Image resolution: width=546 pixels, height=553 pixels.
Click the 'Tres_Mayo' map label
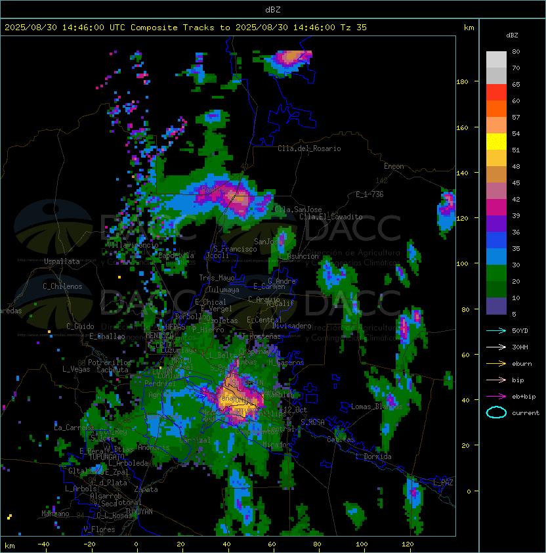coord(217,278)
